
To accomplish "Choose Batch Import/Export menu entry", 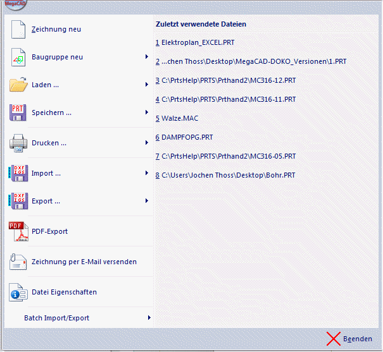I will click(57, 318).
